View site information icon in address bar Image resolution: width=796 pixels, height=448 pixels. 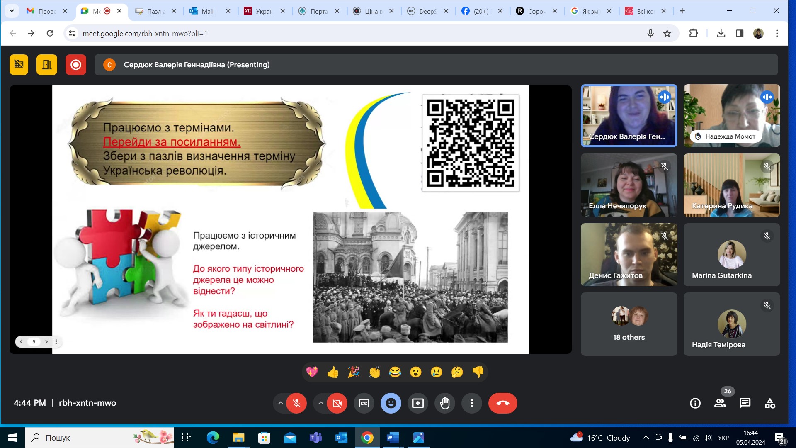(72, 34)
